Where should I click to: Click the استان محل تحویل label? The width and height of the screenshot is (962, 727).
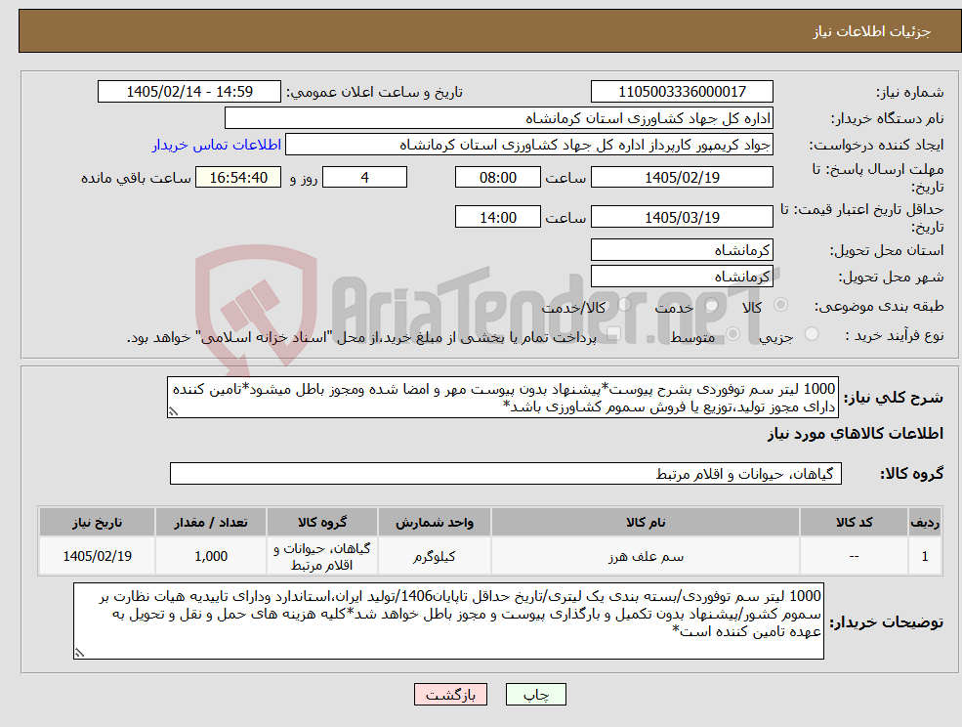point(887,250)
